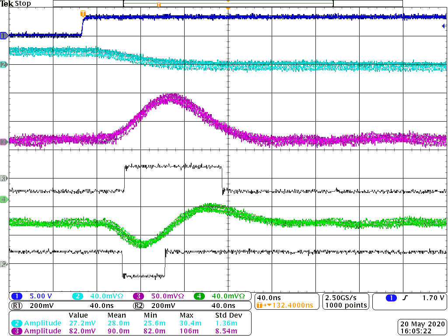Click the cyan channel 2 ground marker
This screenshot has height=336, width=448.
4,65
